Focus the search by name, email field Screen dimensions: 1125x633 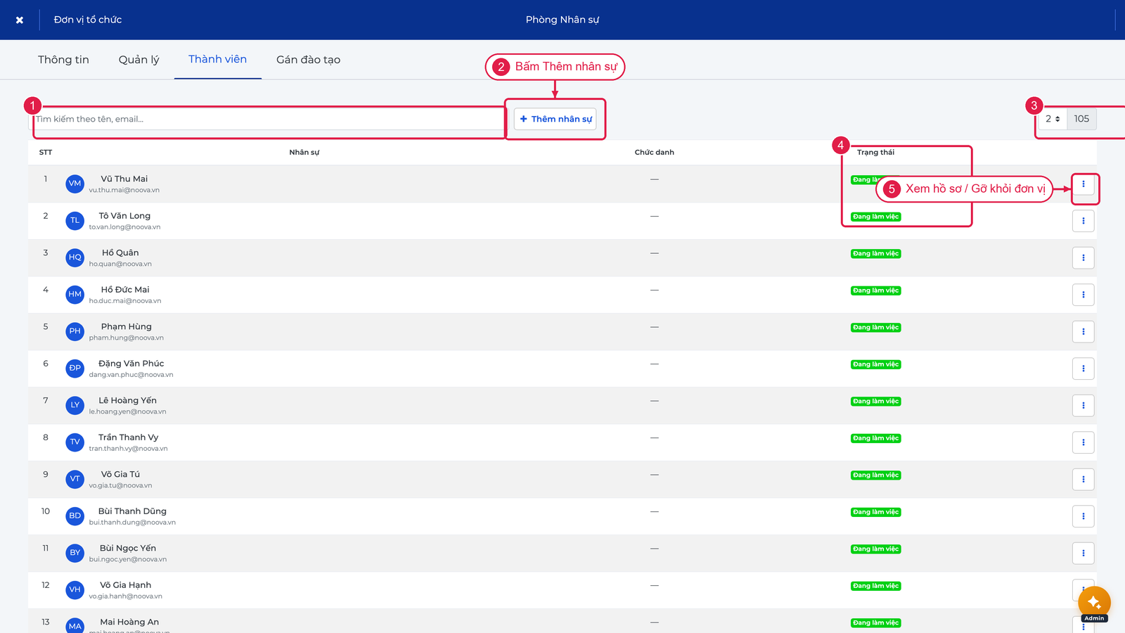[267, 119]
